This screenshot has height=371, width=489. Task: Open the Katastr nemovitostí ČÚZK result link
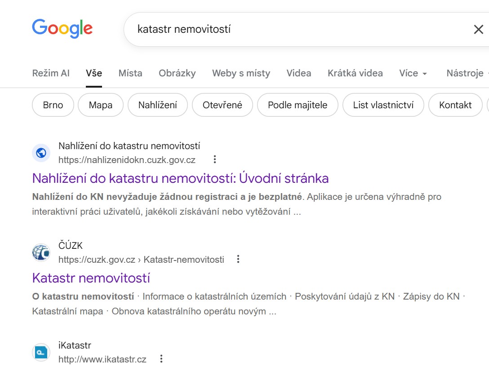point(91,278)
